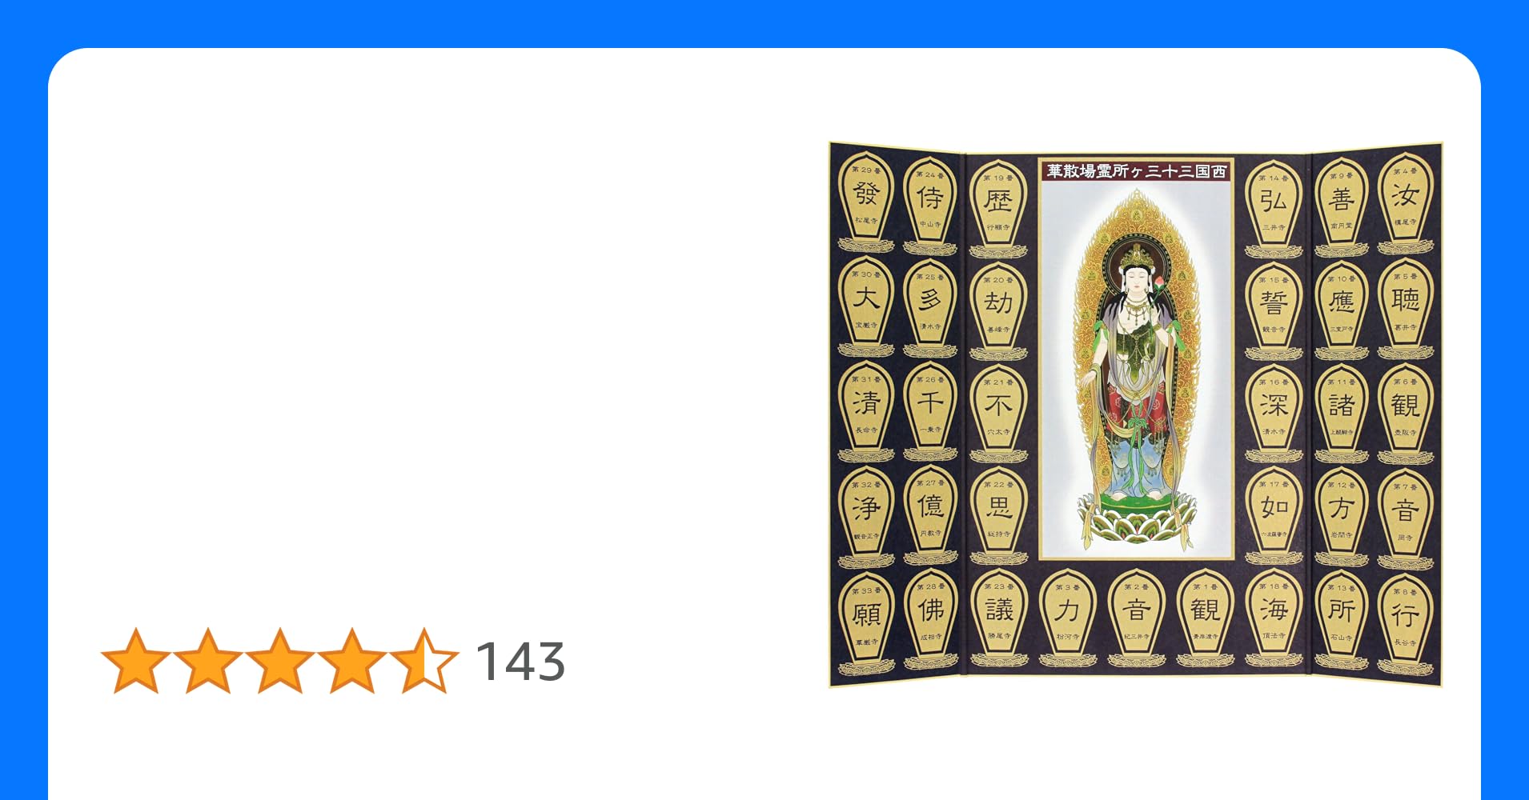Click the half-filled fifth rating star
This screenshot has width=1529, height=800.
click(423, 661)
